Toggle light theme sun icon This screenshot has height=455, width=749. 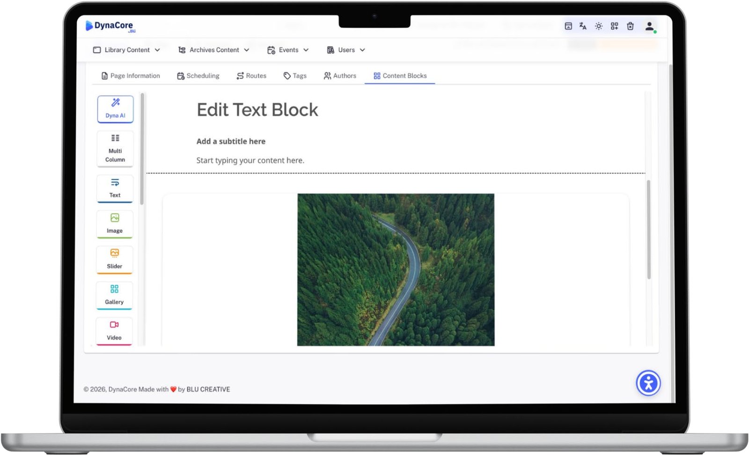click(x=599, y=26)
